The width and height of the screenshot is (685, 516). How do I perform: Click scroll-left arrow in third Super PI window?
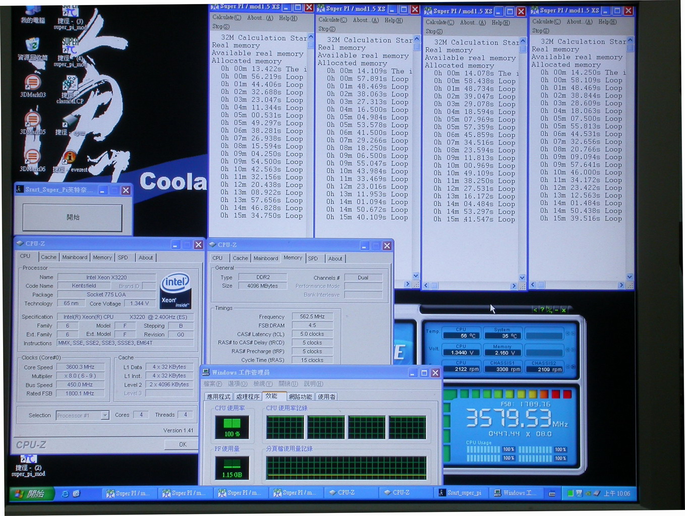(x=426, y=285)
